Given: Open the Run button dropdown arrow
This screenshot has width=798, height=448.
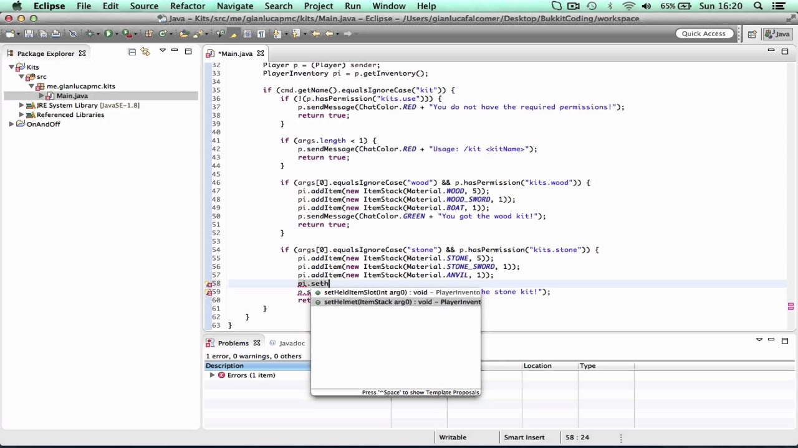Looking at the screenshot, I should point(117,34).
